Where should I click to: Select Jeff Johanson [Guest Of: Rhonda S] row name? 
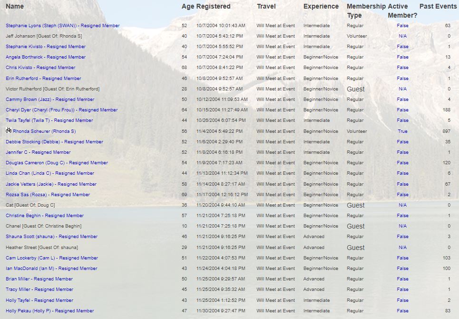pos(44,36)
